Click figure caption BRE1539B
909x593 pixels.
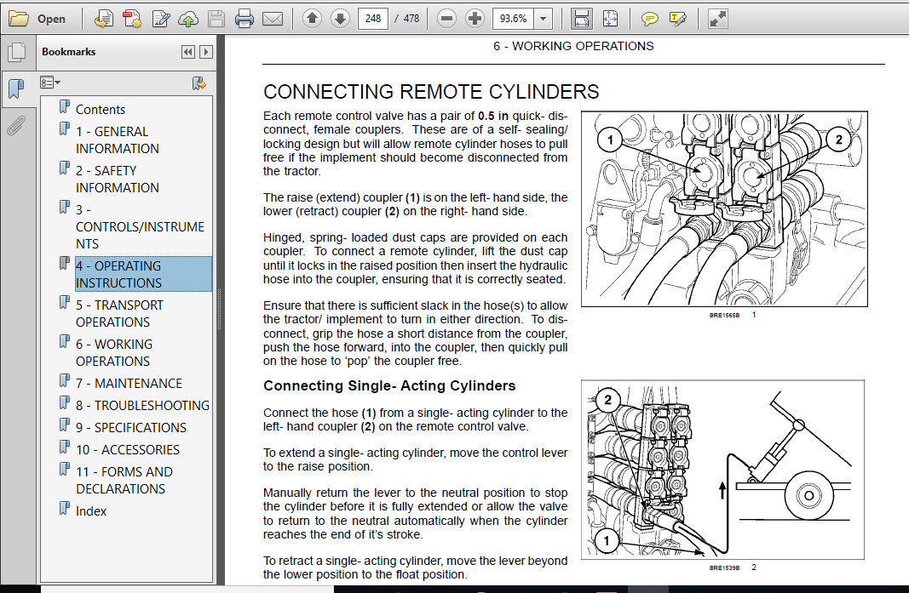[x=724, y=568]
